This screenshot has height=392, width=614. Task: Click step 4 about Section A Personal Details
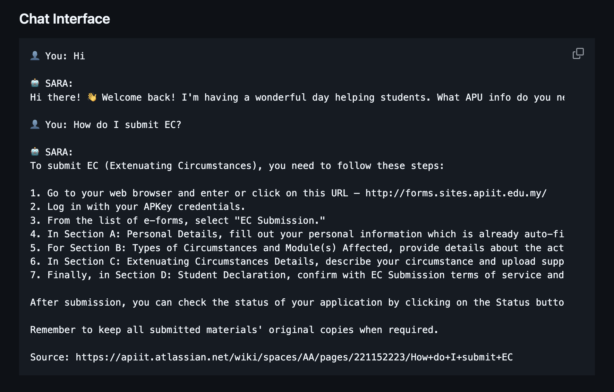click(x=297, y=234)
